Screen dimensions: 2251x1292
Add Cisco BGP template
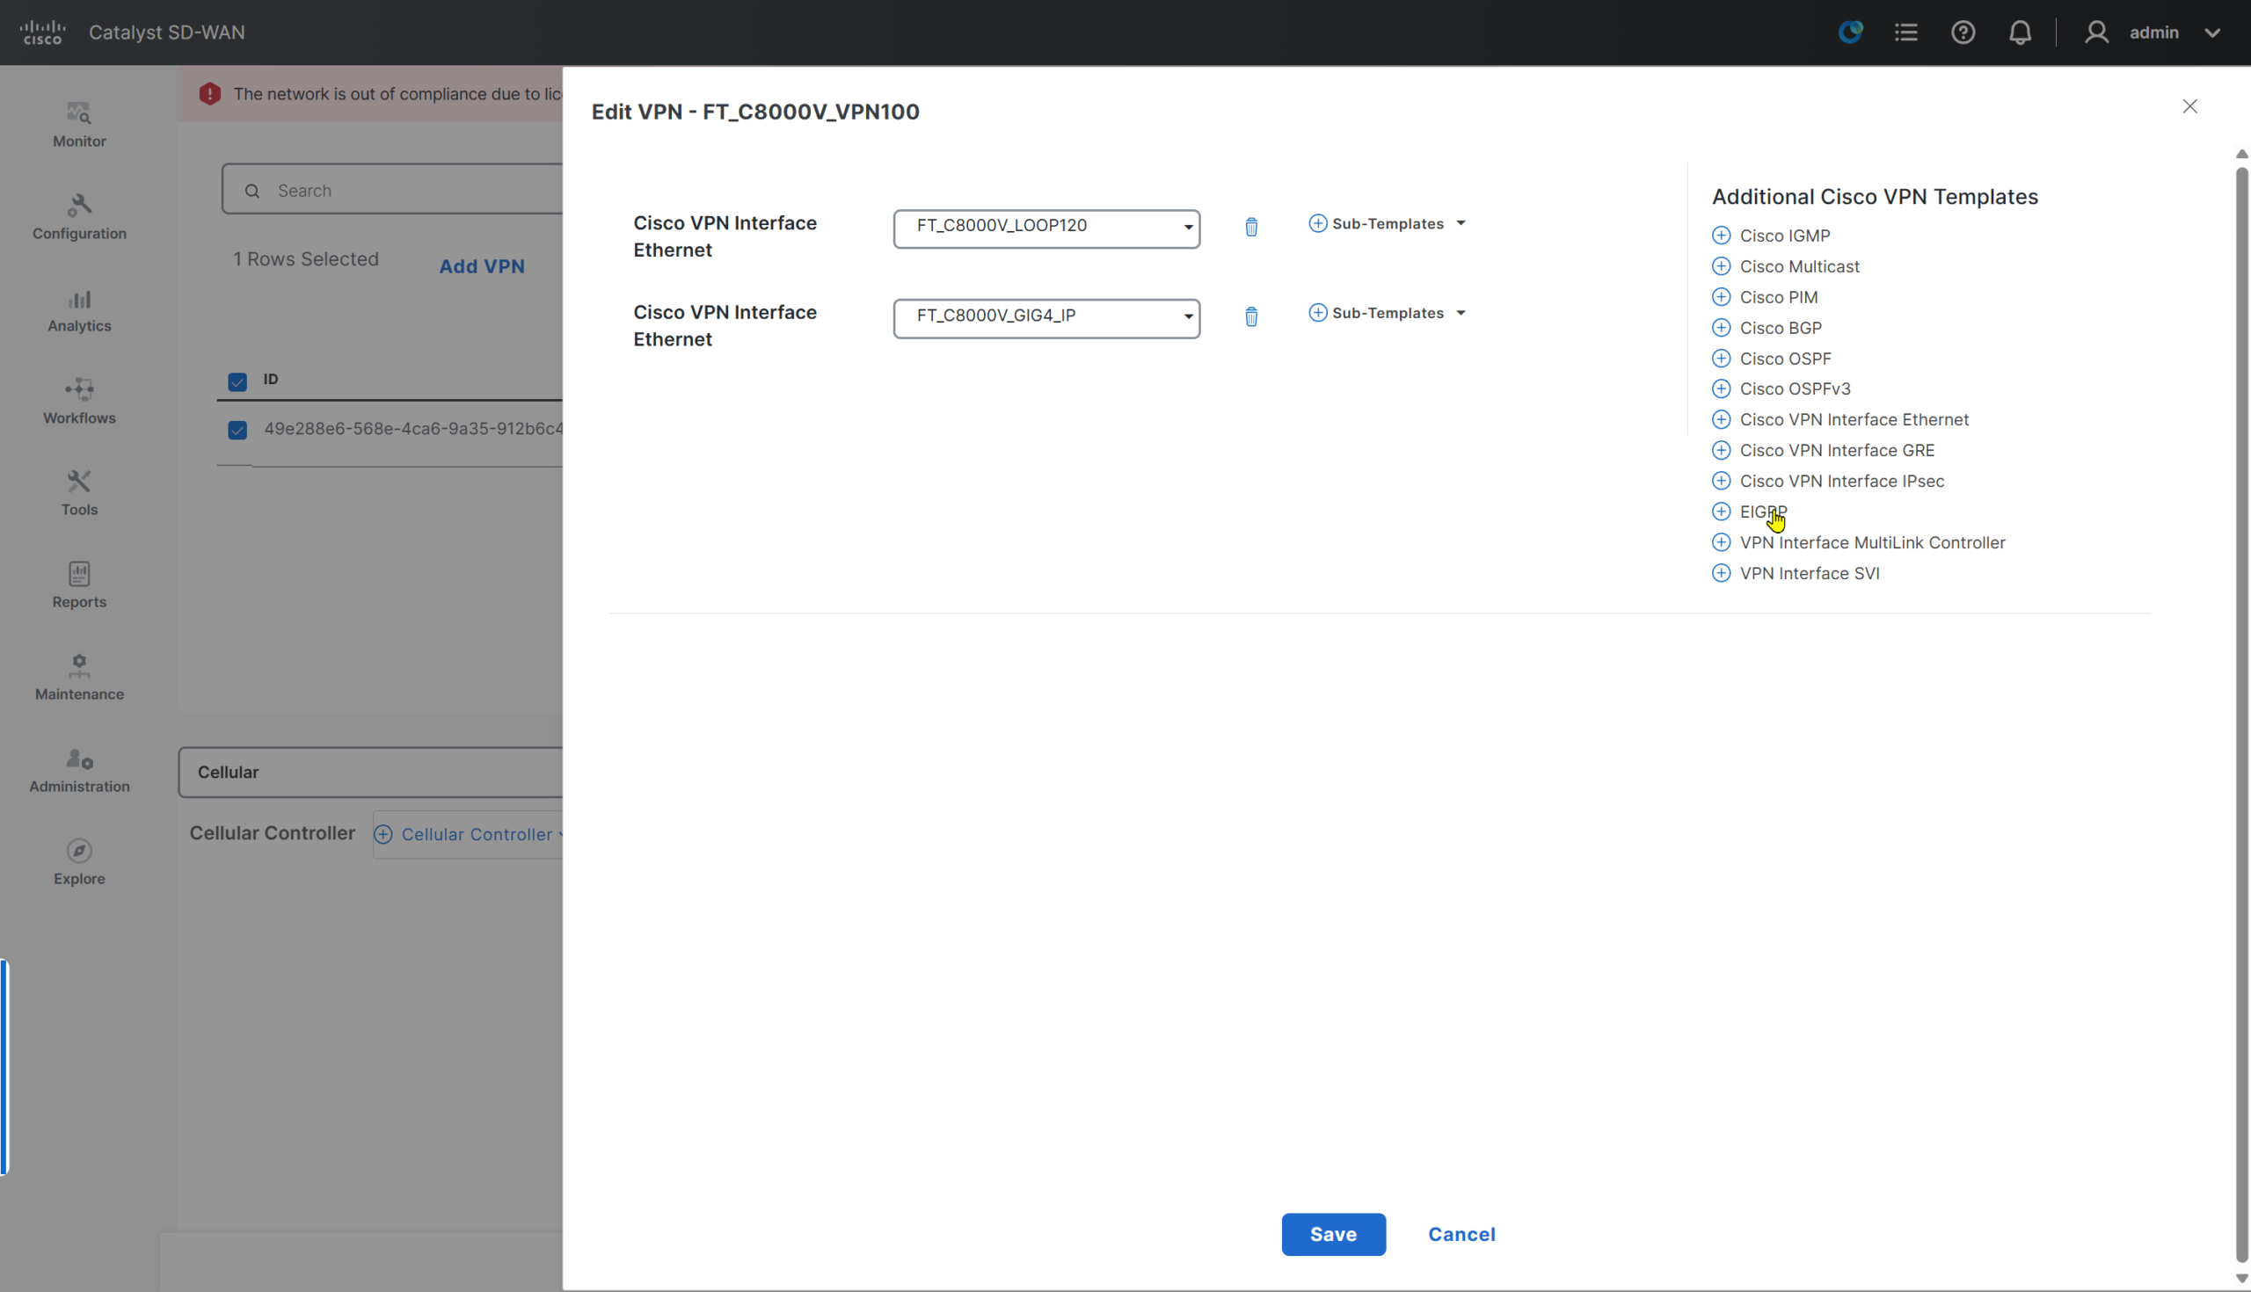tap(1767, 328)
